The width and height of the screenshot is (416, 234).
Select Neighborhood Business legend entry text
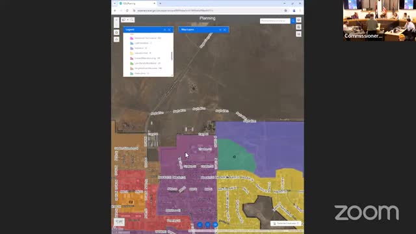(148, 68)
